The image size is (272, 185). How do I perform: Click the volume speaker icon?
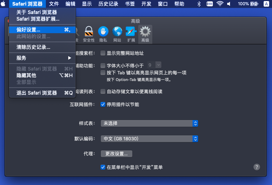pyautogui.click(x=229, y=4)
